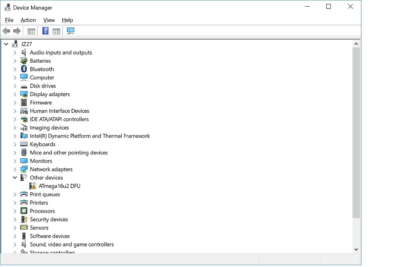Open Properties via the toolbar icon
Image resolution: width=400 pixels, height=267 pixels.
click(56, 31)
